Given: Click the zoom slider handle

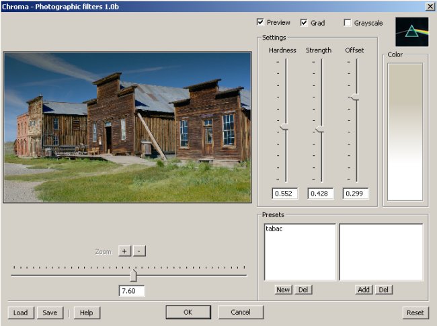Looking at the screenshot, I should (134, 276).
